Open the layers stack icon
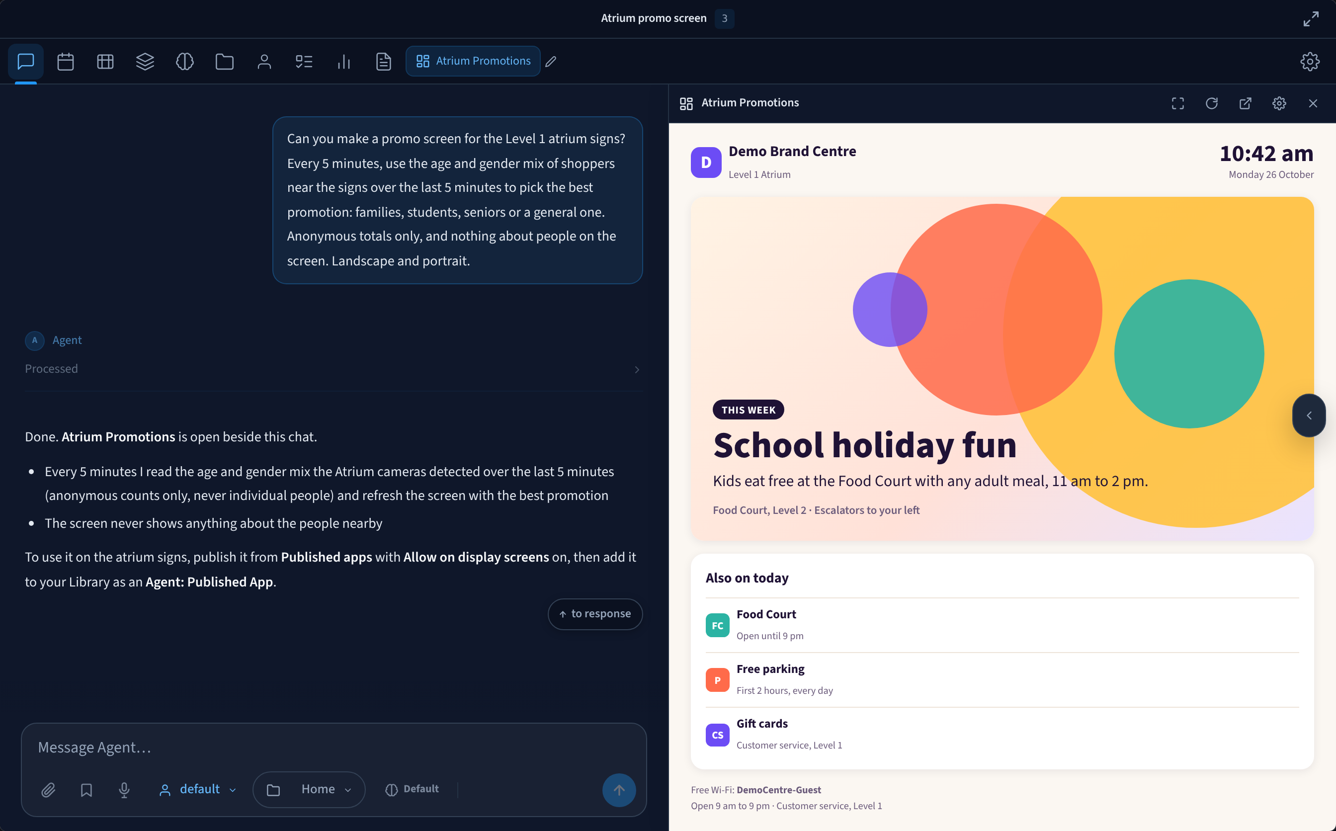1336x831 pixels. [145, 61]
